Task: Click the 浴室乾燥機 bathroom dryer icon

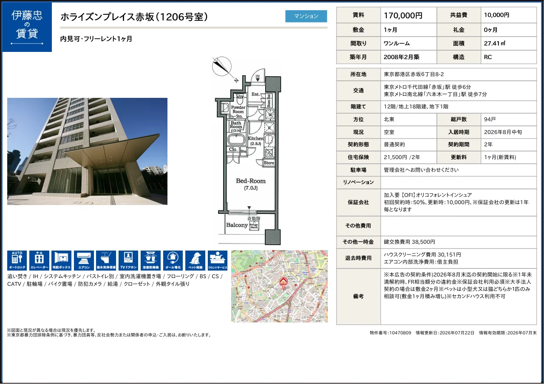Action: click(151, 260)
